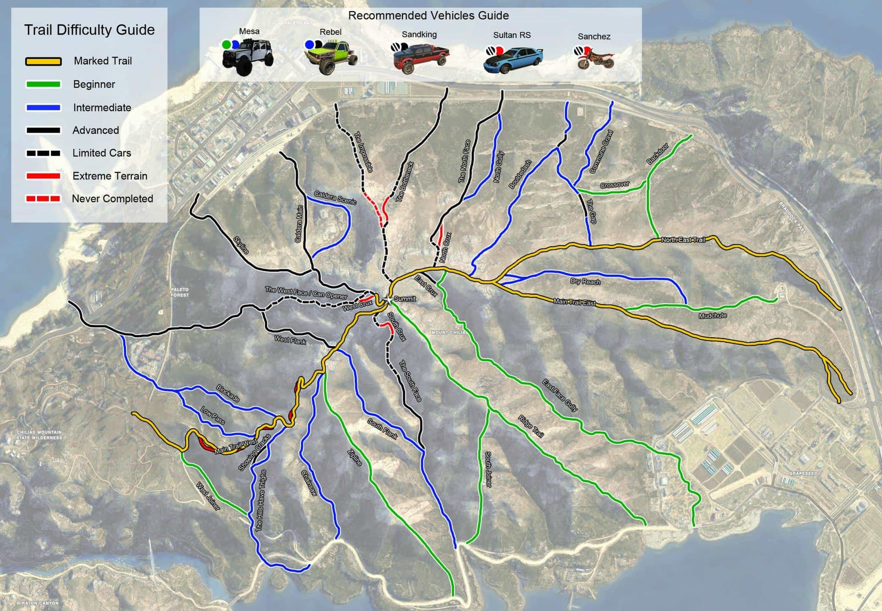Screen dimensions: 882x611
Task: Click the Dry Reach trail label
Action: click(585, 281)
